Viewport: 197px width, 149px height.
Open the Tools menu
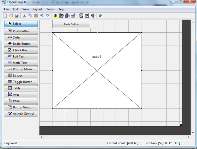pyautogui.click(x=50, y=9)
